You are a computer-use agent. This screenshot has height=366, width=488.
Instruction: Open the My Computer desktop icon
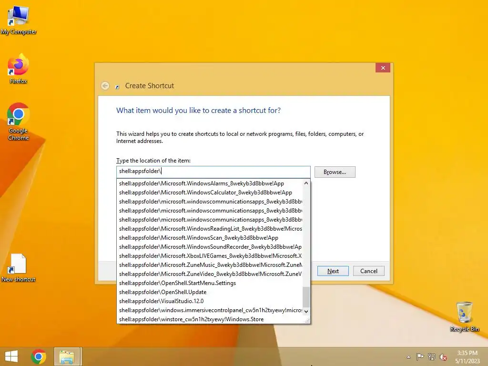click(19, 20)
